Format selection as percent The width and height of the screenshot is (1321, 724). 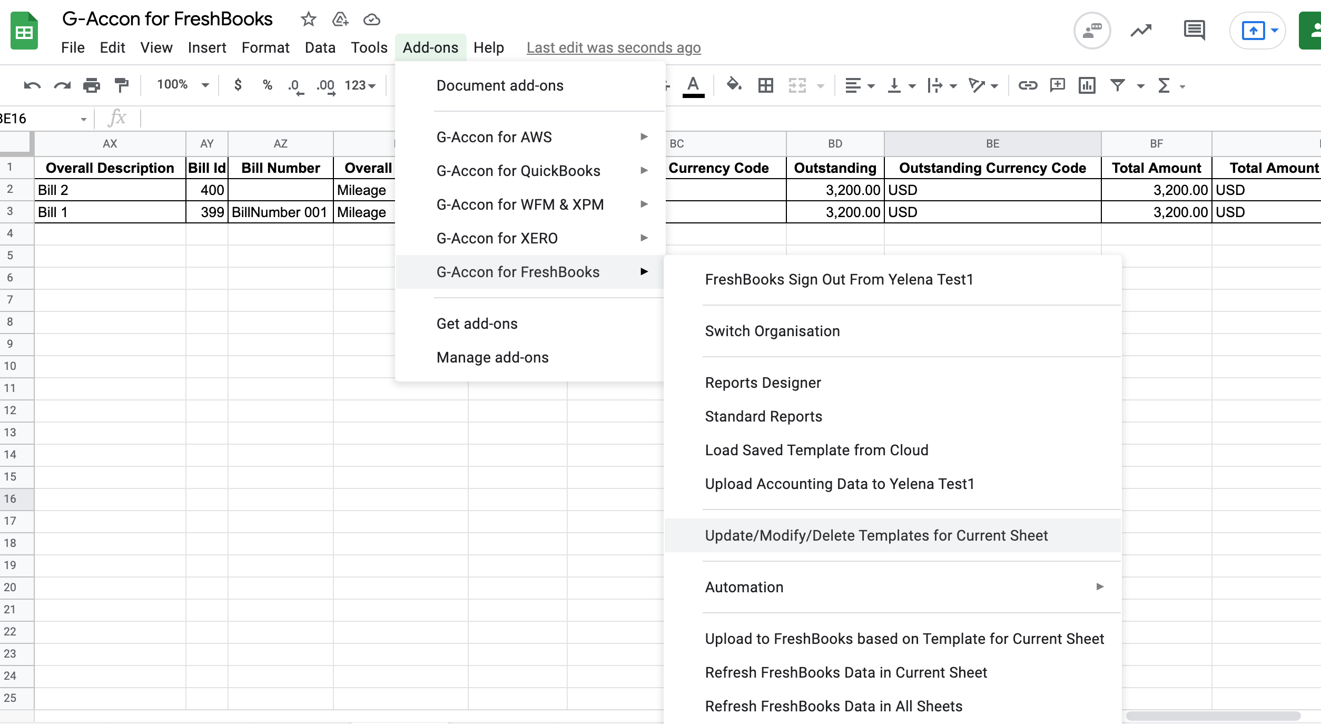point(268,85)
